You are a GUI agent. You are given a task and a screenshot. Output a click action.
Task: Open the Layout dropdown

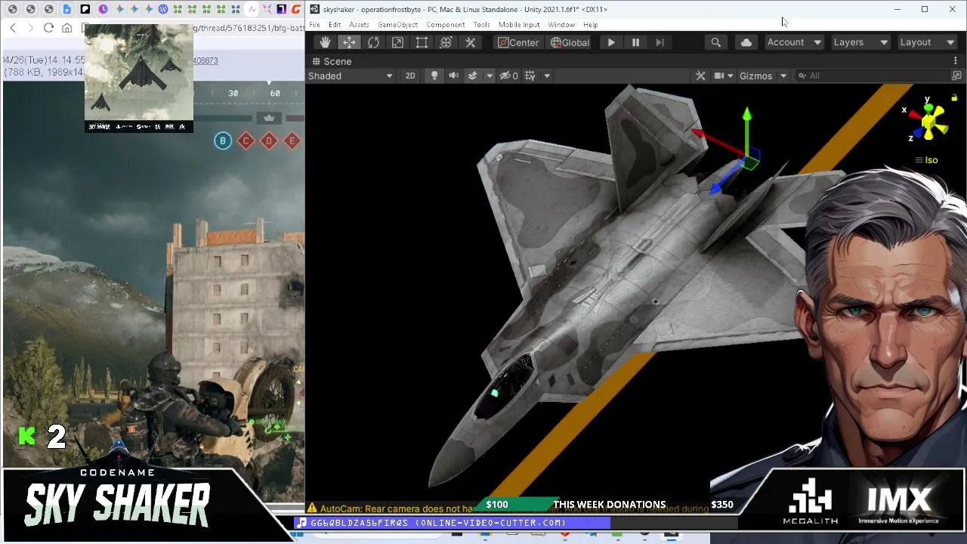(x=927, y=42)
